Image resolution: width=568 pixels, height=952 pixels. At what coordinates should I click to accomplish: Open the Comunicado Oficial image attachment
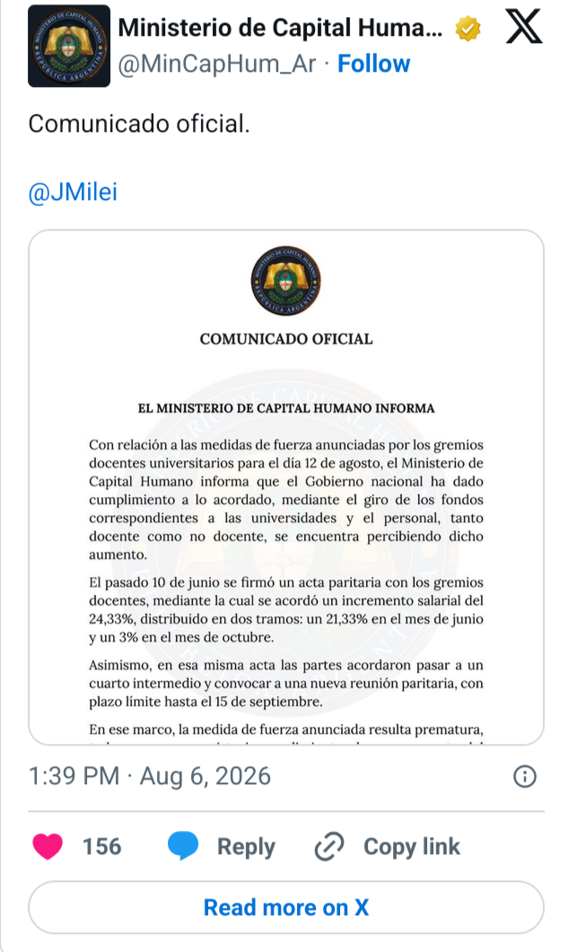[x=286, y=487]
